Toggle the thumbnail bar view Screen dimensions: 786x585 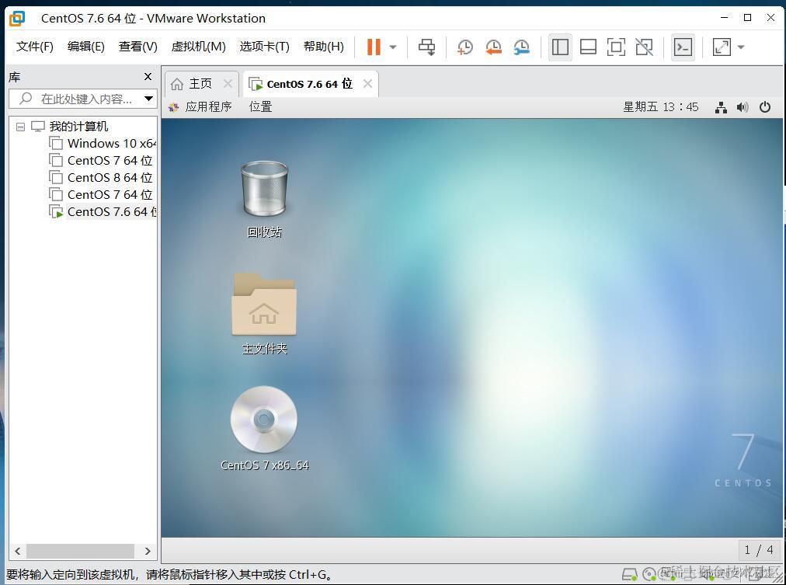(588, 47)
